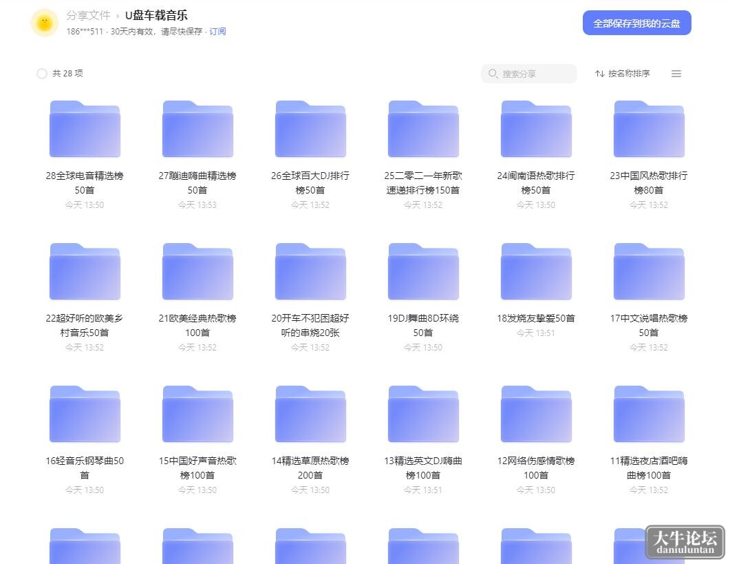Open the 24闽南语热歌排行榜50首 folder icon
The image size is (730, 564).
536,129
